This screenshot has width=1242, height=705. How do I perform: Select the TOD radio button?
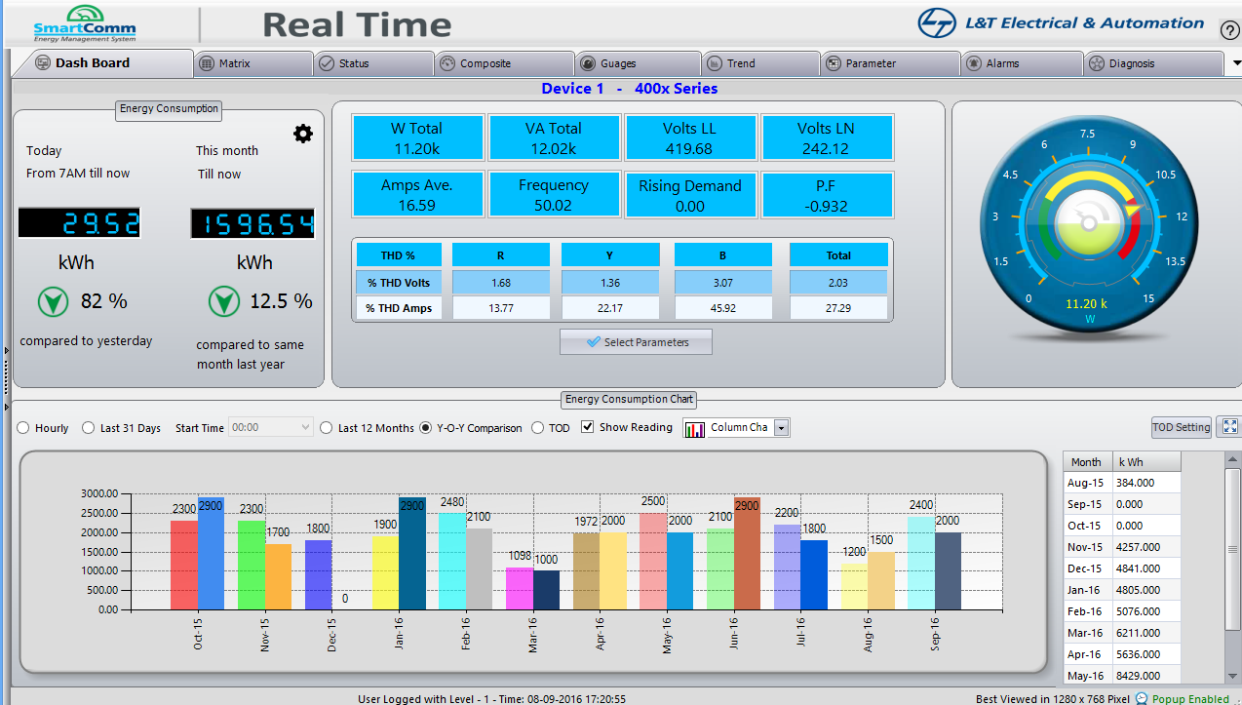(537, 428)
